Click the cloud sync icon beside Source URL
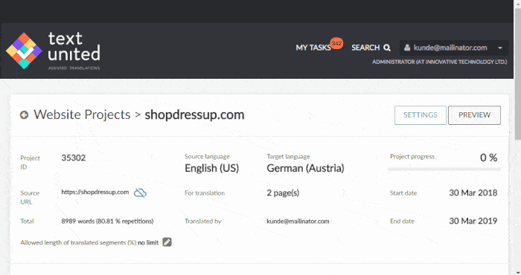This screenshot has height=275, width=521. [x=140, y=192]
